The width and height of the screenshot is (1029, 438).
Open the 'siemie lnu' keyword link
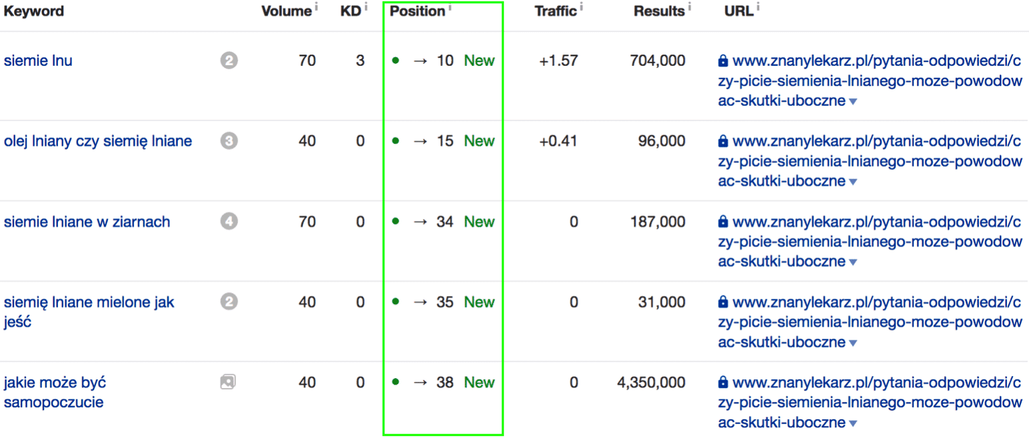coord(38,61)
